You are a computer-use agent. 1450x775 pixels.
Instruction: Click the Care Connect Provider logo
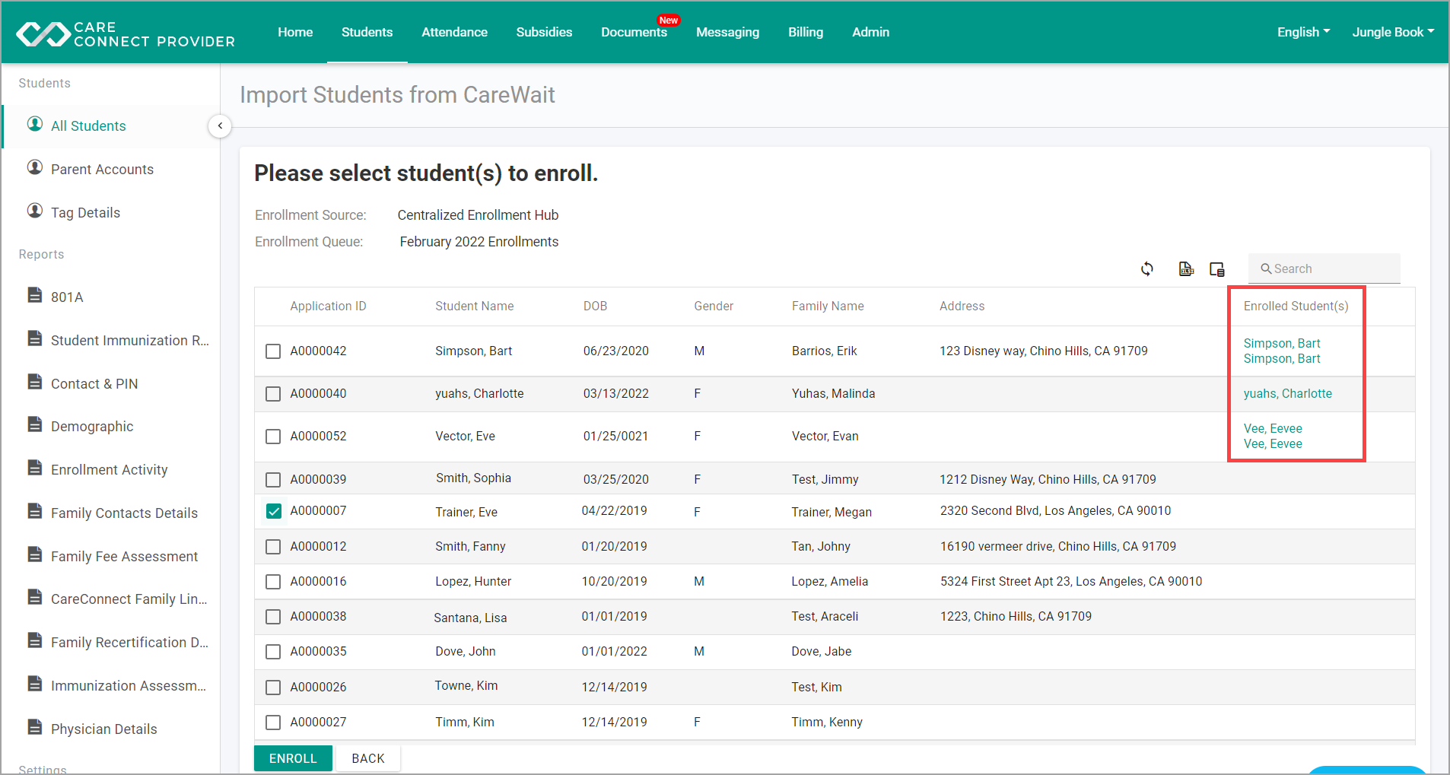[126, 34]
